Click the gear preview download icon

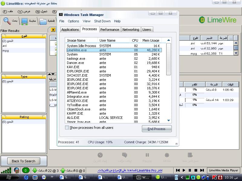[167, 155]
